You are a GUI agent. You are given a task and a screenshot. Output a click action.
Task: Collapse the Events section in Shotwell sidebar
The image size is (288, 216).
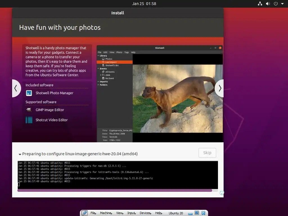coord(98,69)
